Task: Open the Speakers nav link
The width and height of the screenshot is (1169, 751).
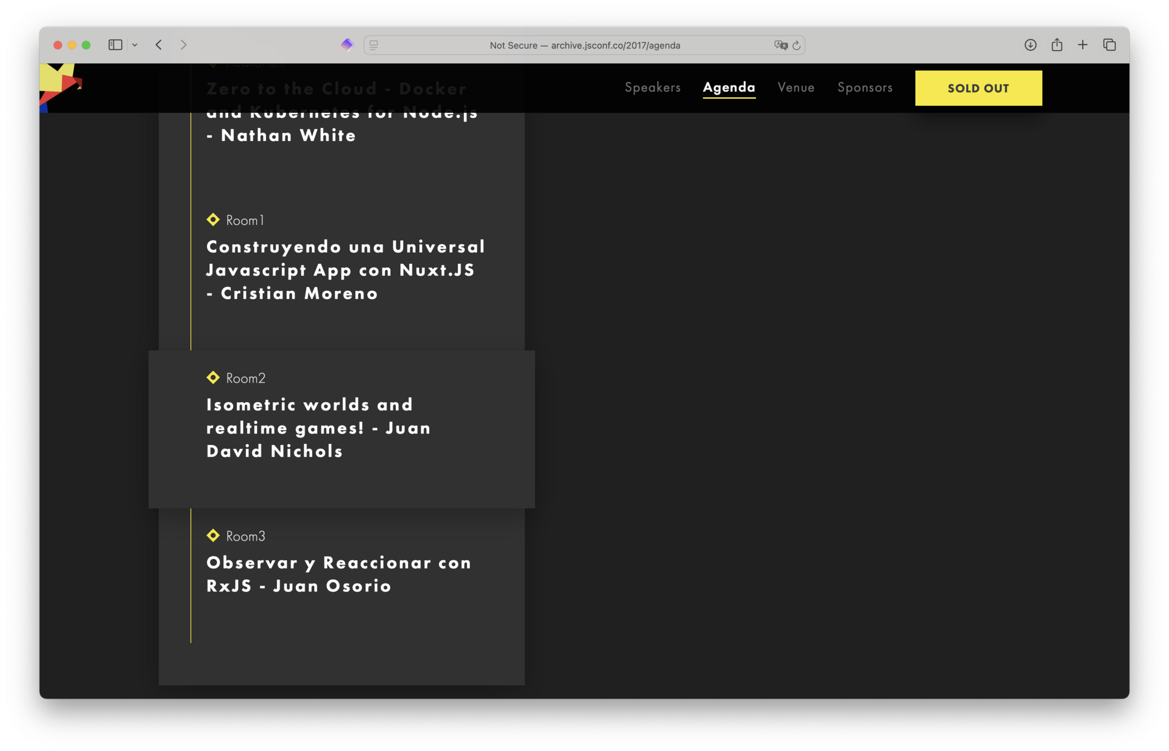Action: coord(652,87)
